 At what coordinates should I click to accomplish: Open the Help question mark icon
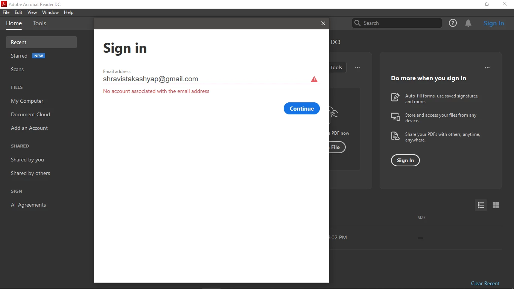coord(453,23)
